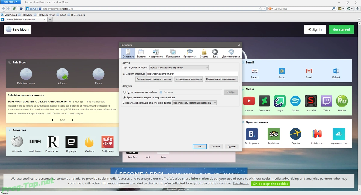Open the BBC World News icon
361x195 pixels.
tap(35, 142)
